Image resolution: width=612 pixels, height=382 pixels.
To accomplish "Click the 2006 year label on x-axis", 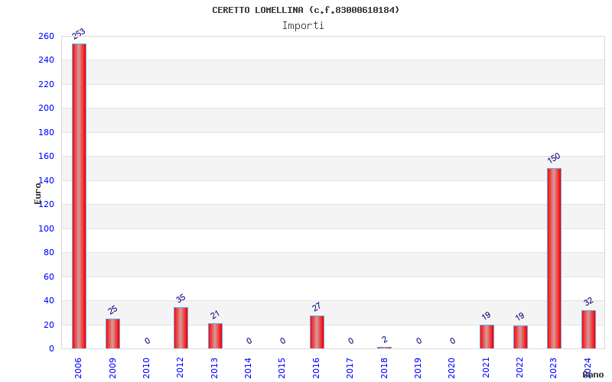I will pyautogui.click(x=78, y=368).
